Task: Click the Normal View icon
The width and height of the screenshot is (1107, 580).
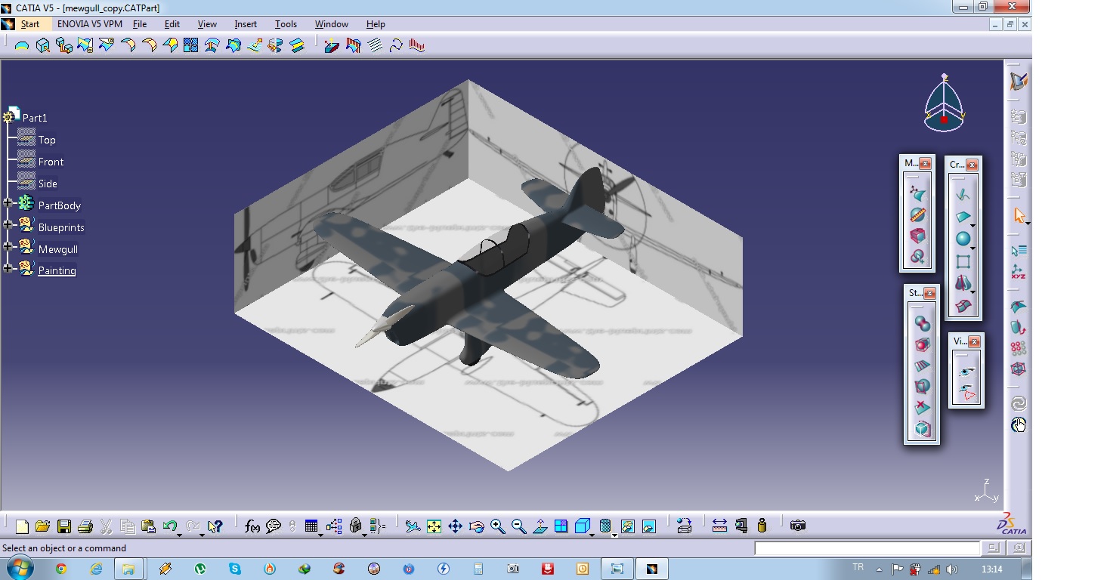Action: [x=540, y=526]
